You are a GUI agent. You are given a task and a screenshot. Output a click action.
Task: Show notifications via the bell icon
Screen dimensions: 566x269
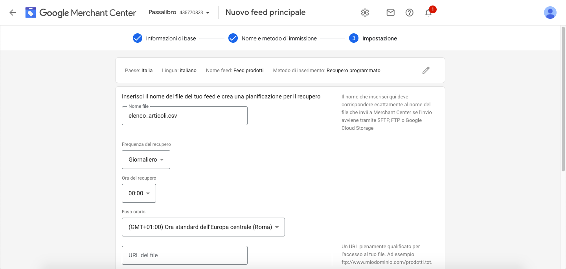tap(428, 13)
